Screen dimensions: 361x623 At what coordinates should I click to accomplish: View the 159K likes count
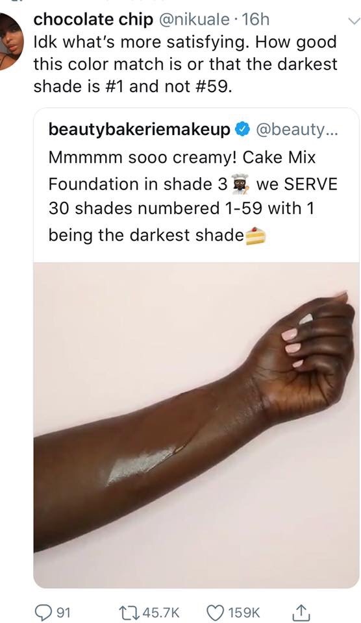[244, 612]
